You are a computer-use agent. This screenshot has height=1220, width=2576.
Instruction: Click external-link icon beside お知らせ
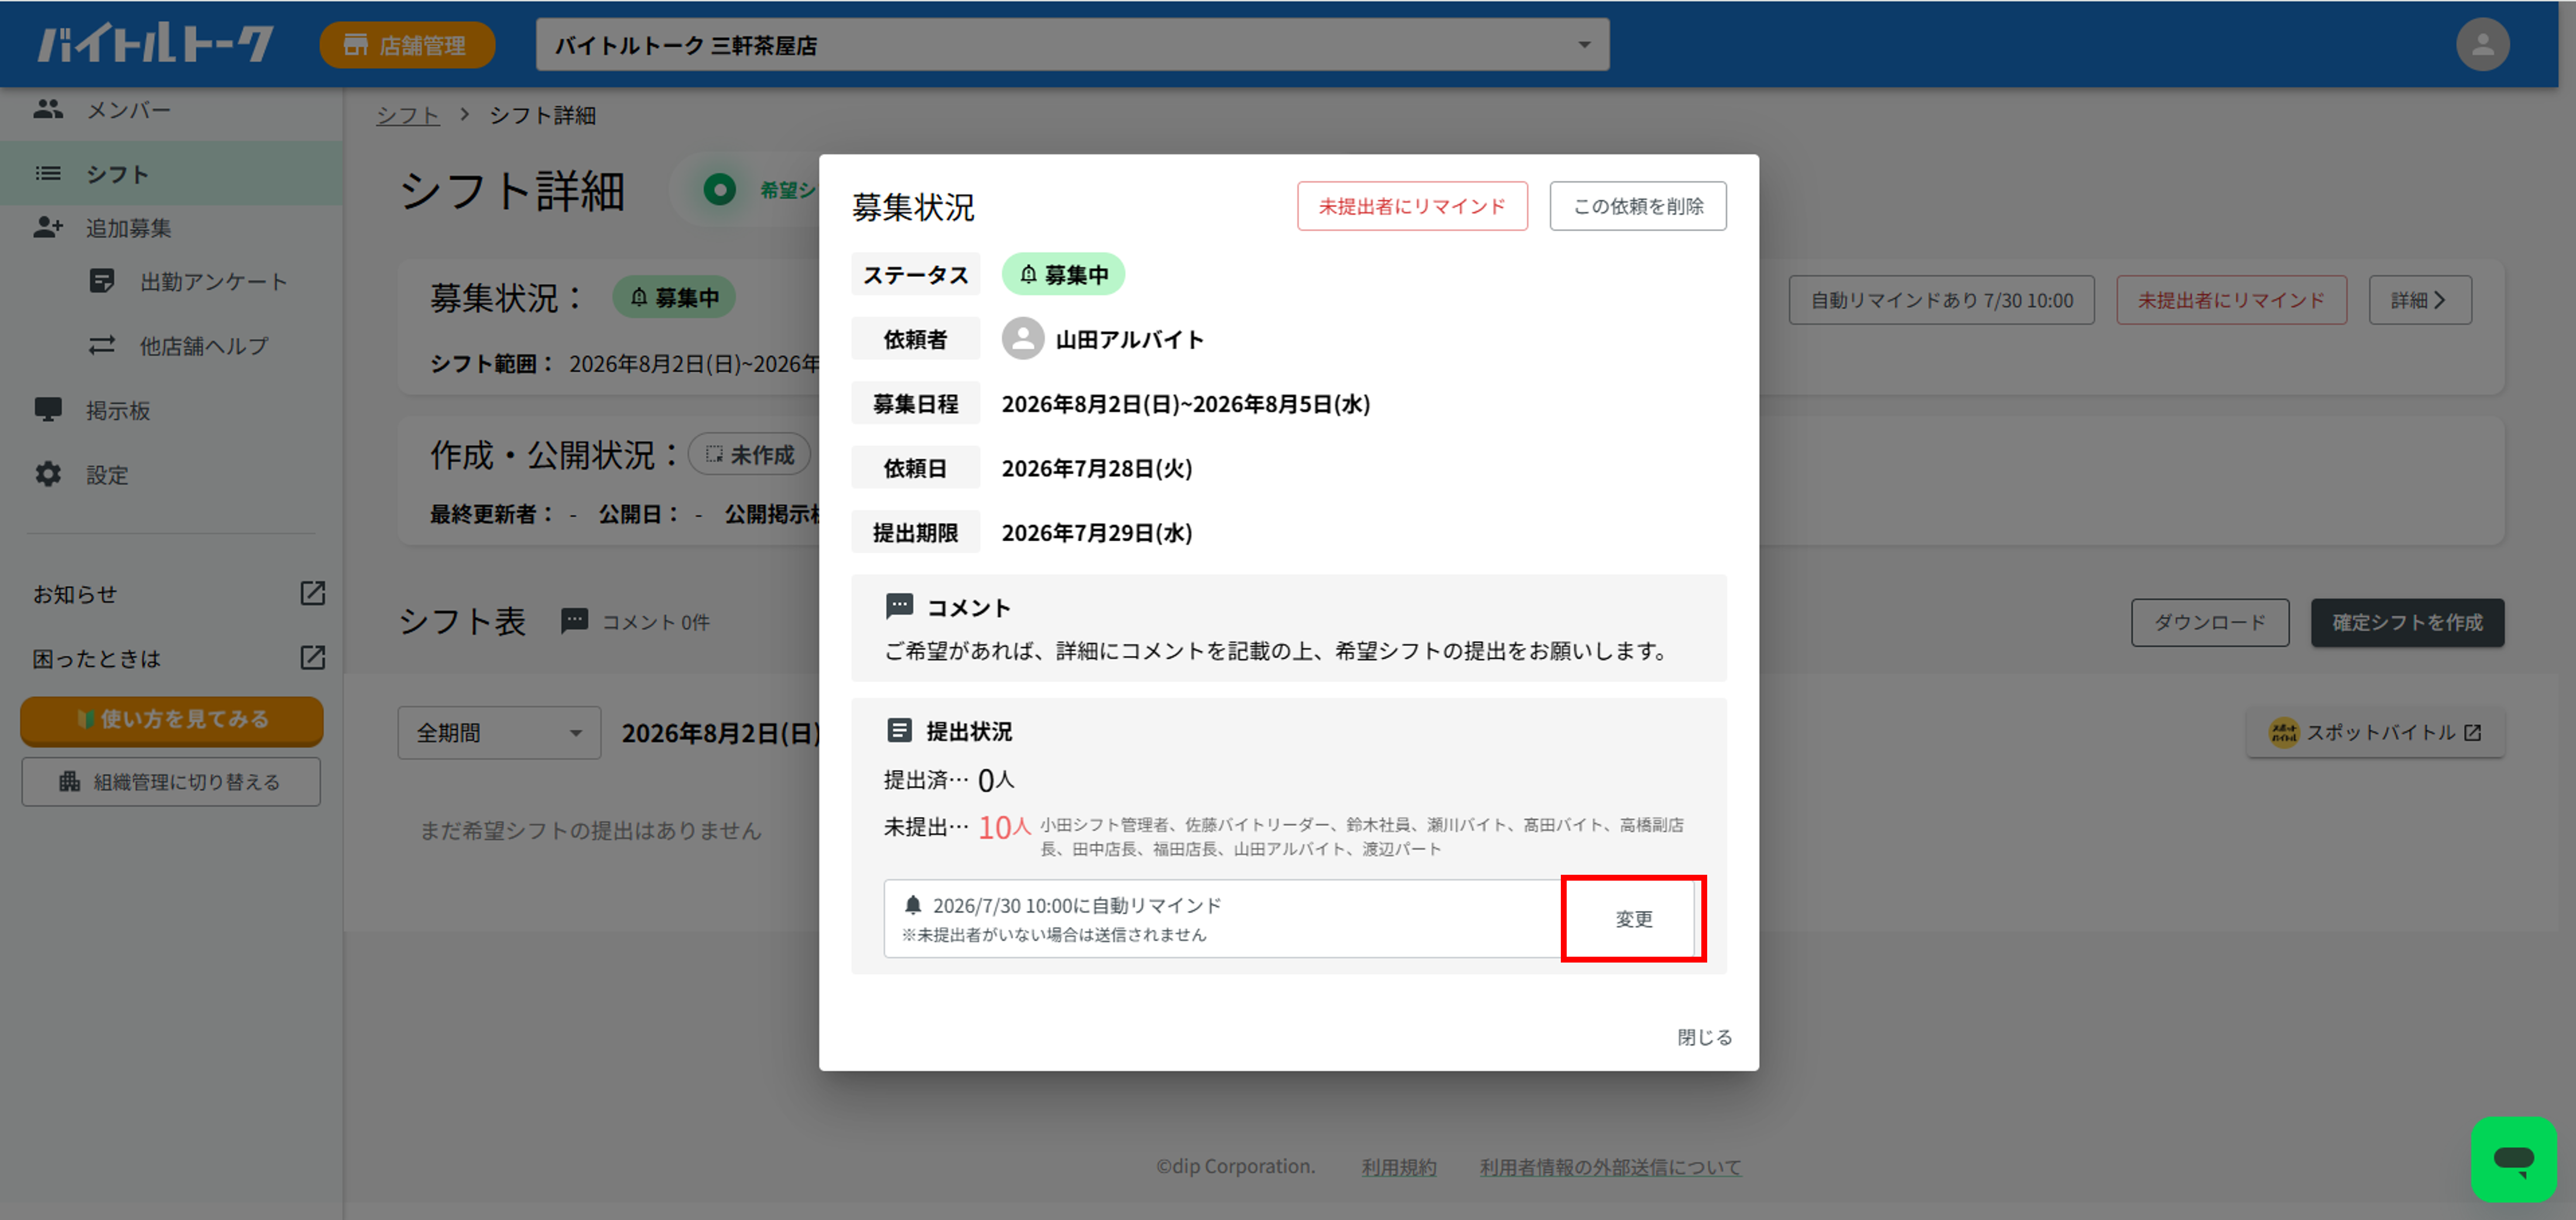click(313, 593)
